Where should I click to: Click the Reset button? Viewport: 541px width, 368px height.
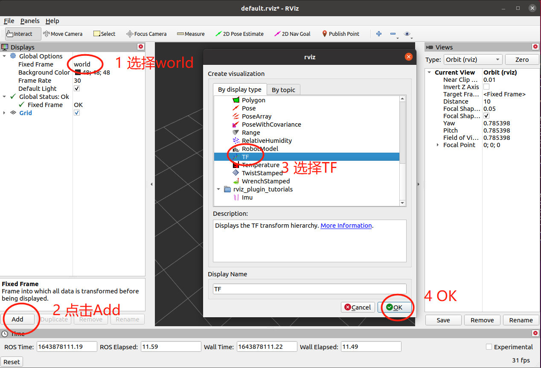point(12,362)
